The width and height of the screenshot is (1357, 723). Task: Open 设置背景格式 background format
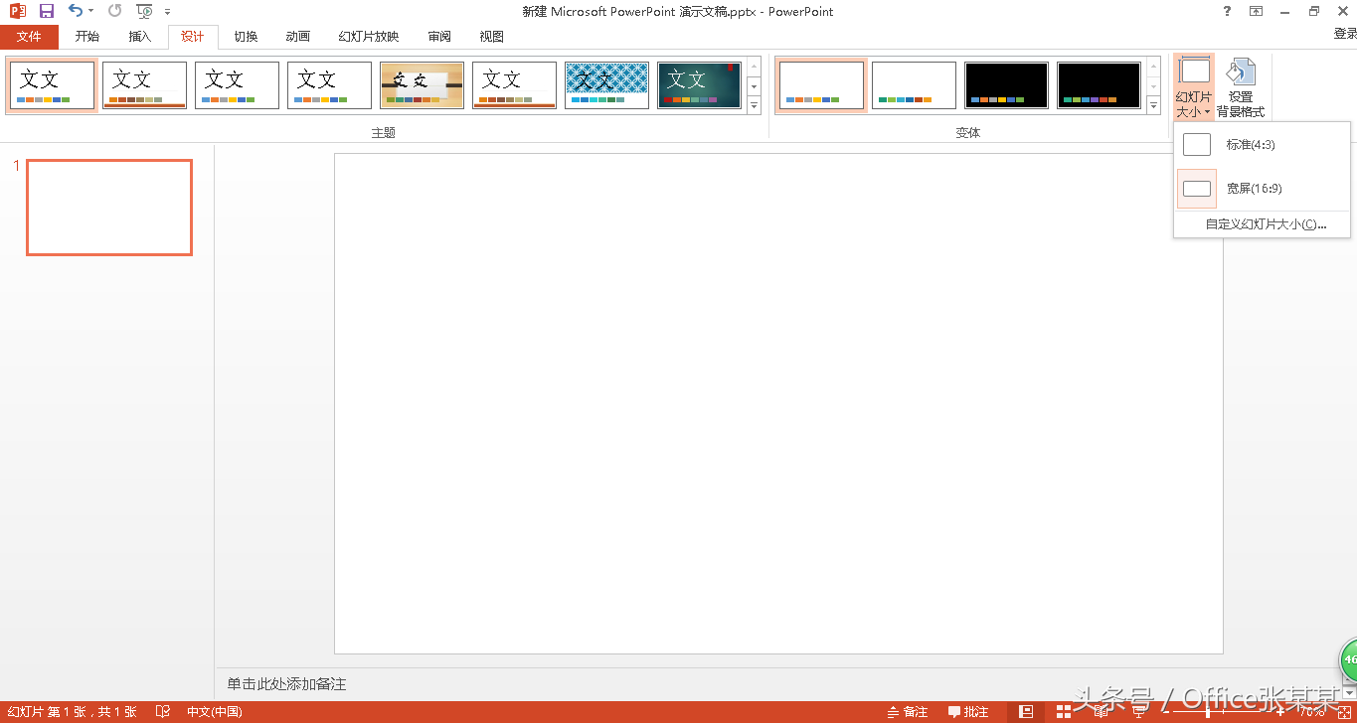1241,87
